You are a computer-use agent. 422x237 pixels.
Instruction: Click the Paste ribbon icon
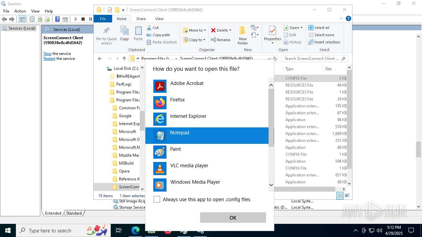(138, 34)
